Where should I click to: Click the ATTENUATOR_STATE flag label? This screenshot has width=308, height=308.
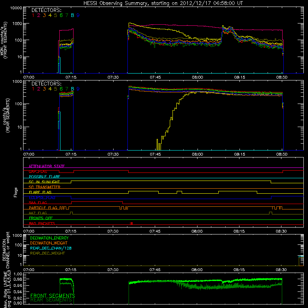(x=47, y=166)
